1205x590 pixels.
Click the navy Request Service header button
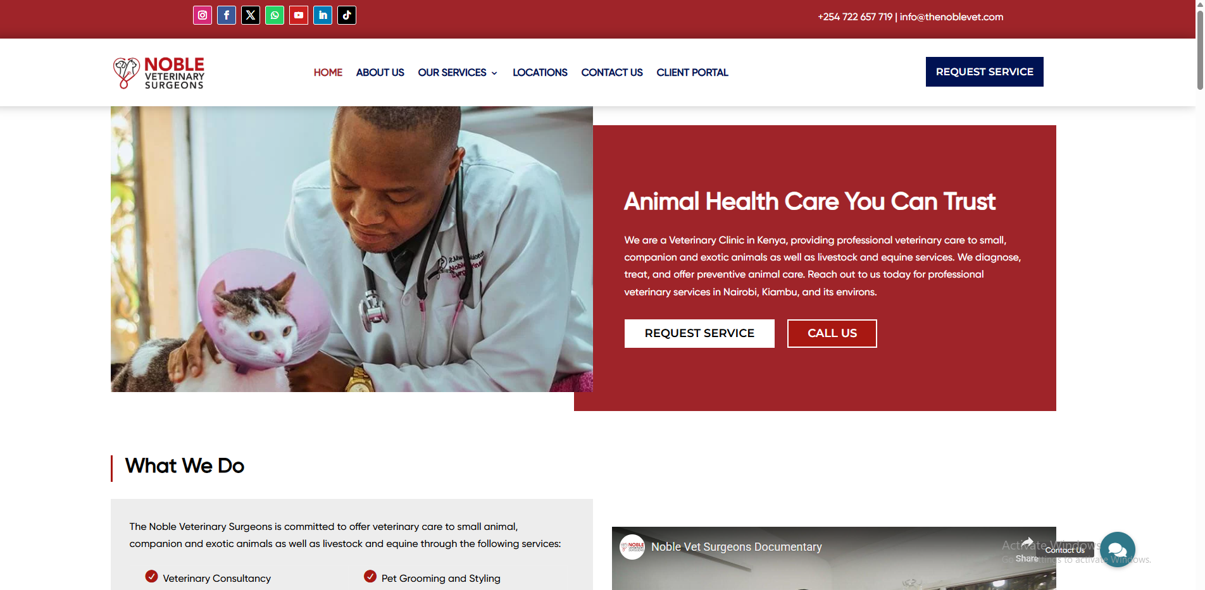(985, 72)
